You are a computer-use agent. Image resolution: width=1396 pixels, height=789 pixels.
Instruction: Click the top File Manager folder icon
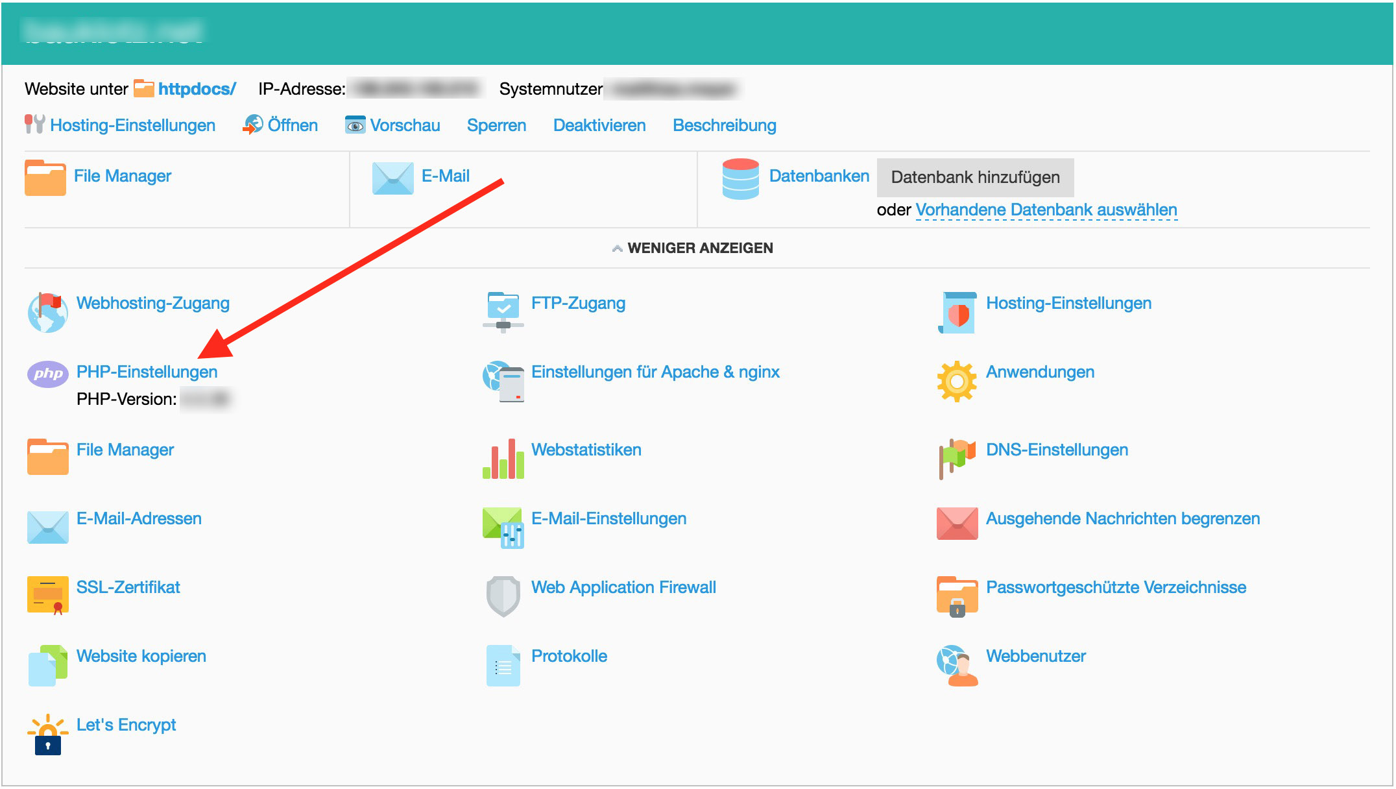pyautogui.click(x=45, y=178)
